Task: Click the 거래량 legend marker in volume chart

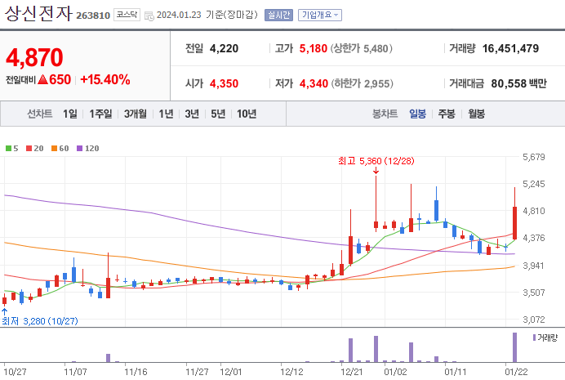Action: tap(534, 338)
